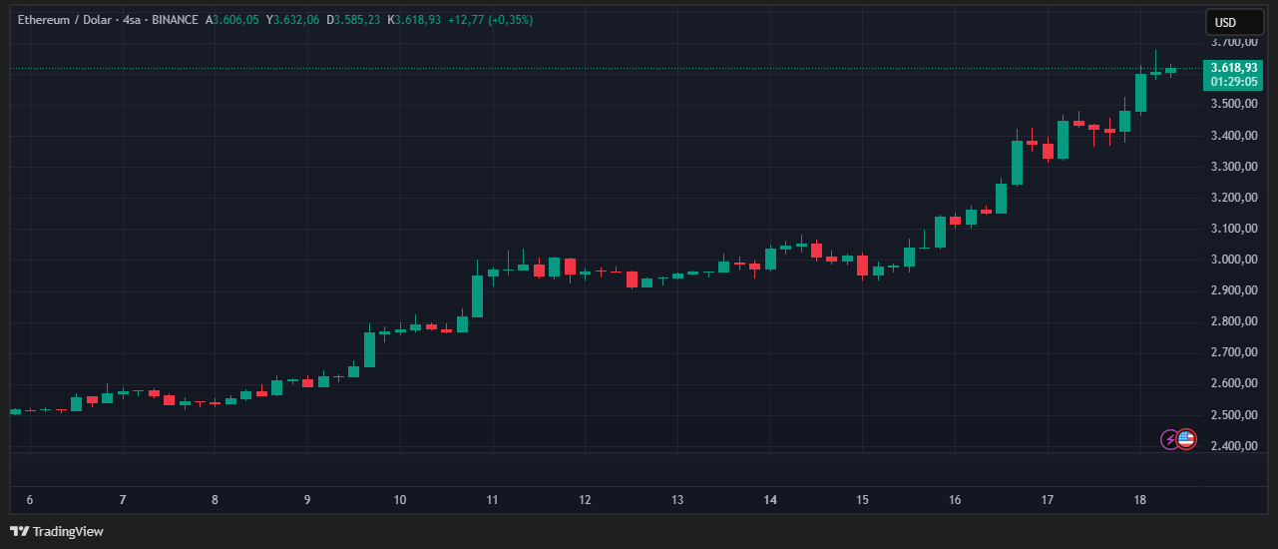Viewport: 1278px width, 549px height.
Task: Click date 10 on the time axis
Action: coord(399,500)
